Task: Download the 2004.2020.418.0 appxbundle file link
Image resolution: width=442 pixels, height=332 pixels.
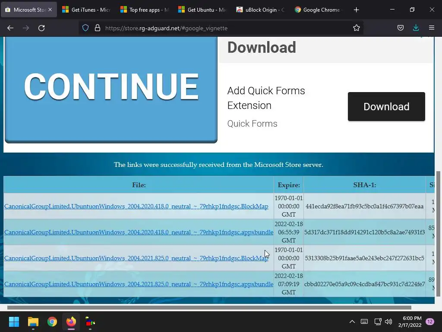Action: click(139, 232)
